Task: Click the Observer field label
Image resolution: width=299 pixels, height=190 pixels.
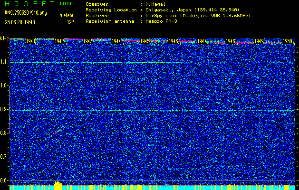Action: click(x=97, y=4)
